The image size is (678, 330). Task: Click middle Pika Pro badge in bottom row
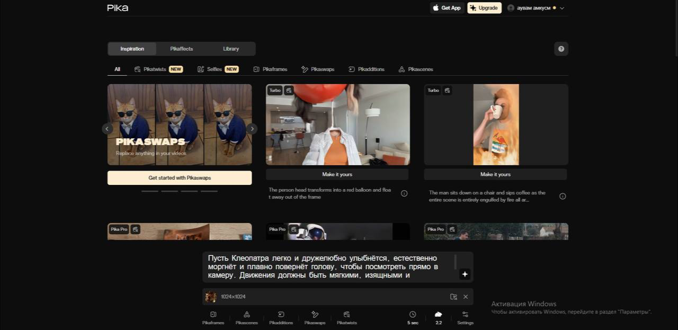point(277,229)
